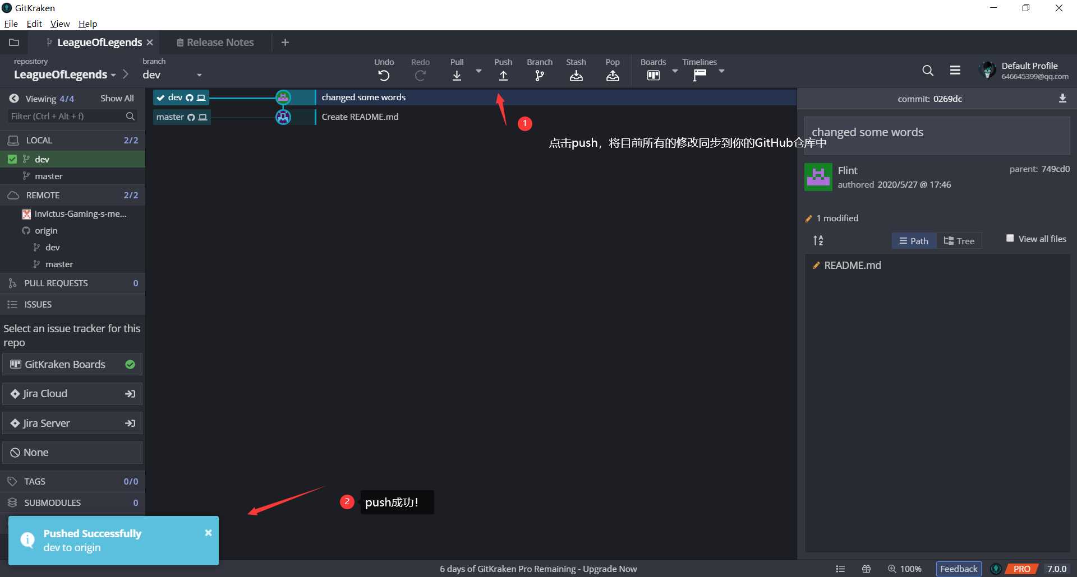
Task: Switch to the Release Notes tab
Action: pyautogui.click(x=215, y=42)
